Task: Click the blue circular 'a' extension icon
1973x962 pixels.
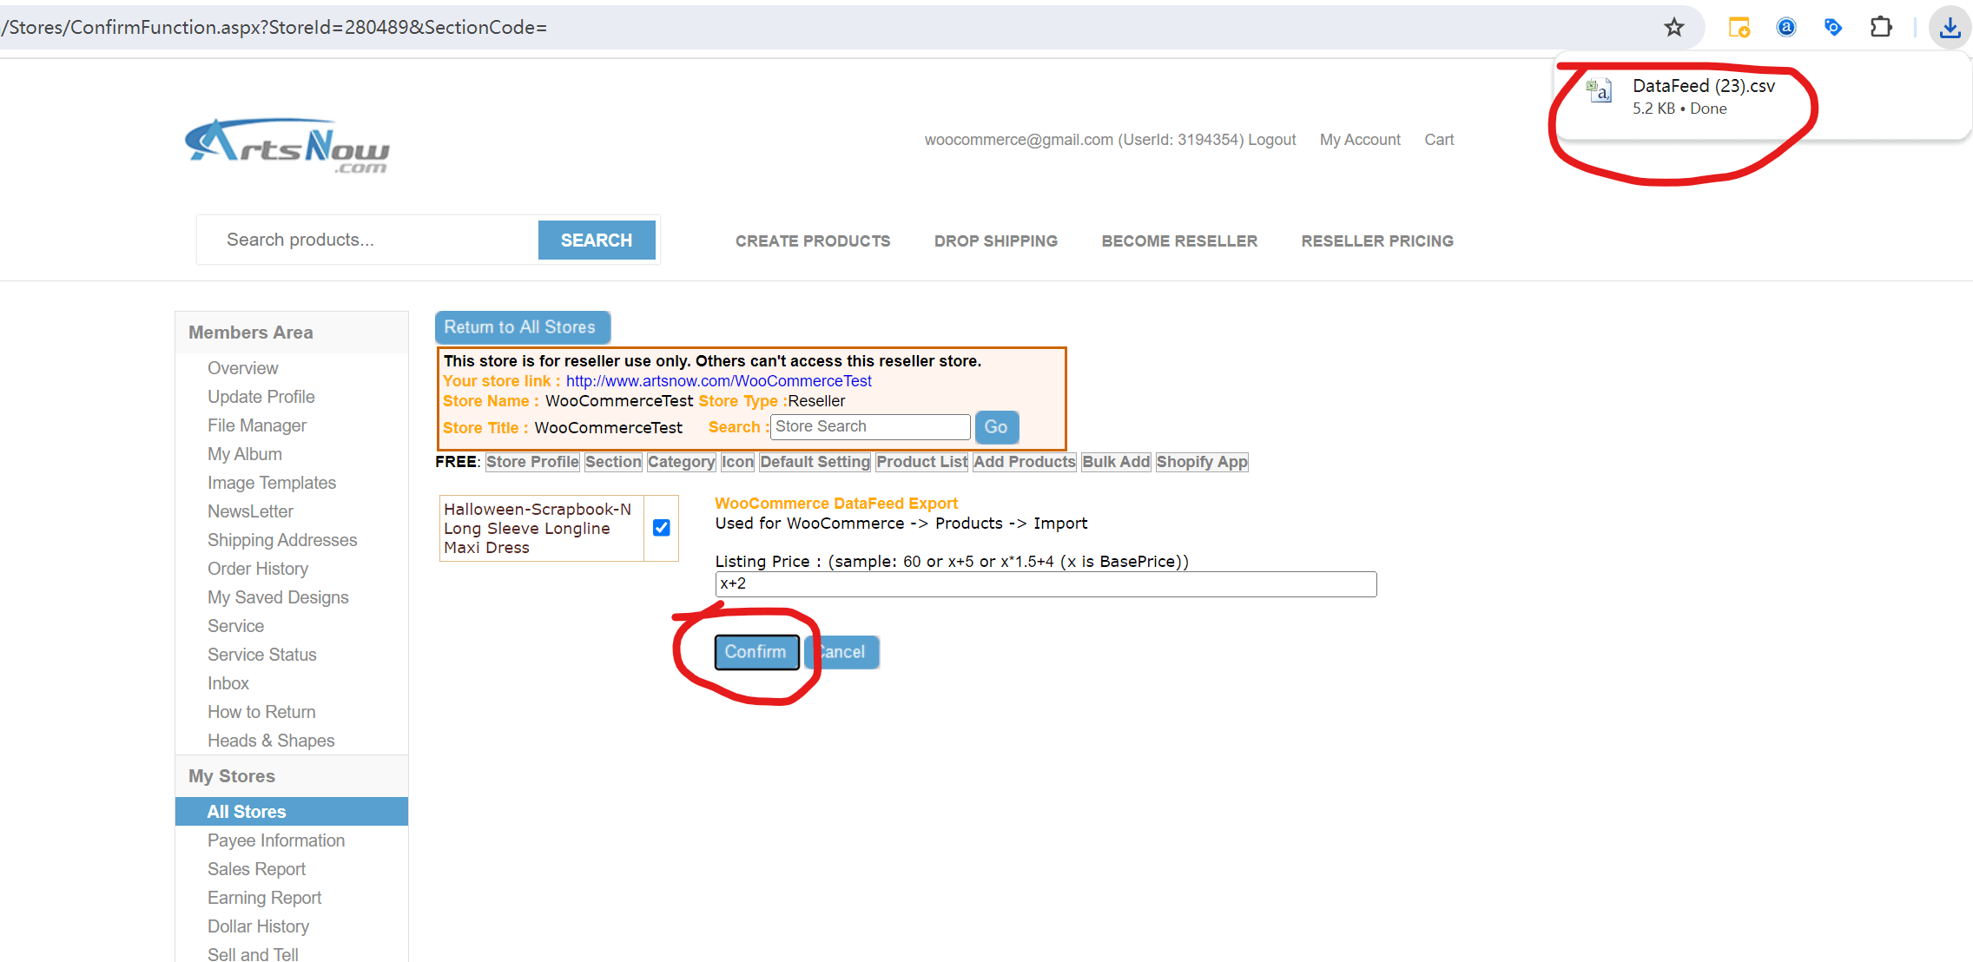Action: 1786,28
